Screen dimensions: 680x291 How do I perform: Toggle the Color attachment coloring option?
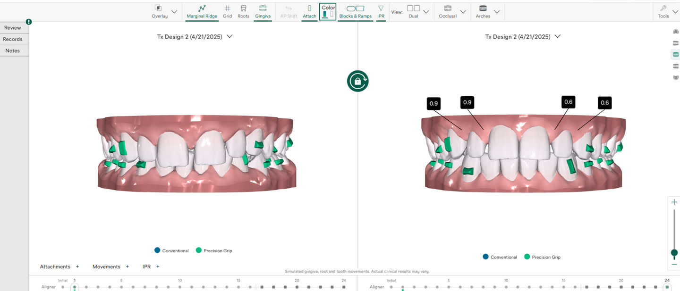[328, 11]
